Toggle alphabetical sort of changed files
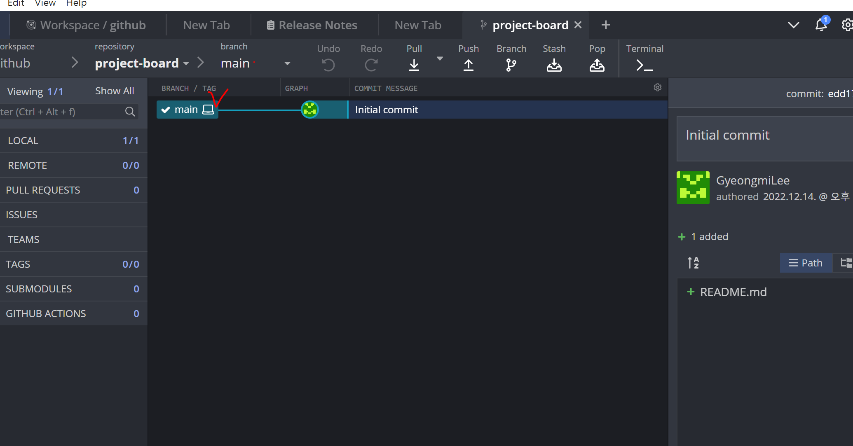The width and height of the screenshot is (853, 446). click(693, 263)
